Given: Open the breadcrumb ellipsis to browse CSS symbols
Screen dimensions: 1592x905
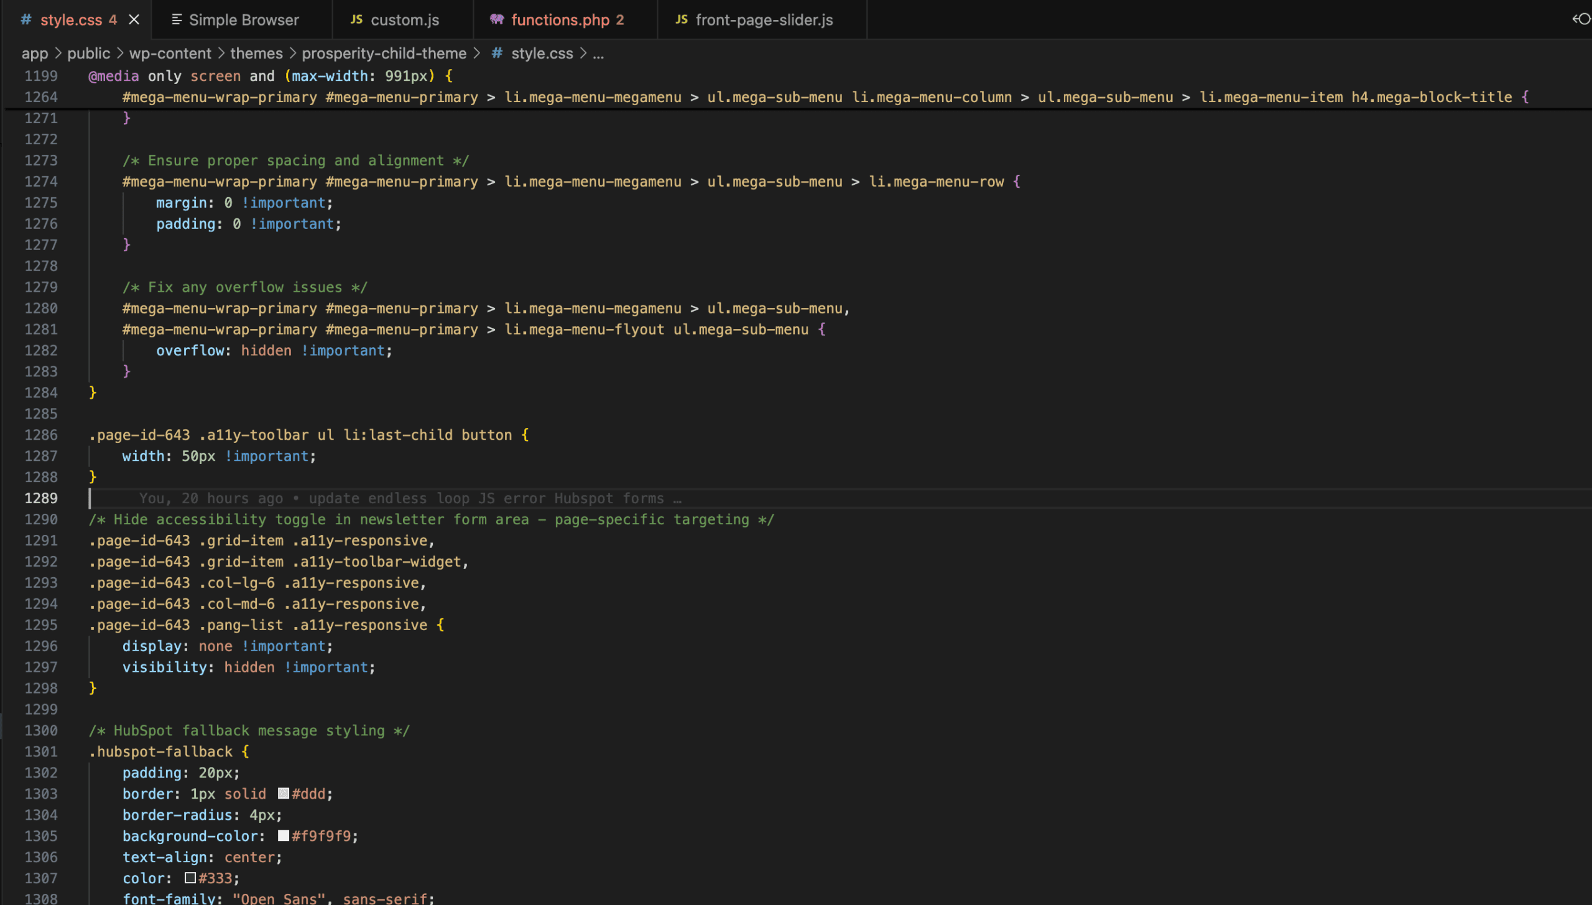Looking at the screenshot, I should 599,53.
